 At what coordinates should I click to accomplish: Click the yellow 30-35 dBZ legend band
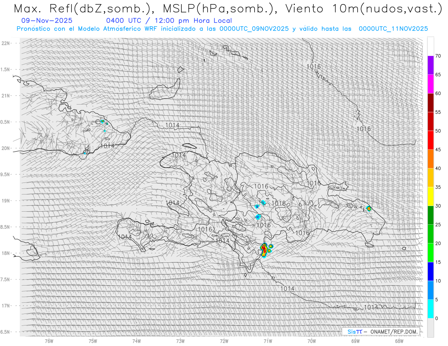point(430,196)
